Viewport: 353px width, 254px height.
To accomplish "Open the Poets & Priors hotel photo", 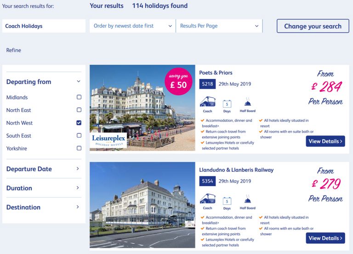I will (142, 108).
